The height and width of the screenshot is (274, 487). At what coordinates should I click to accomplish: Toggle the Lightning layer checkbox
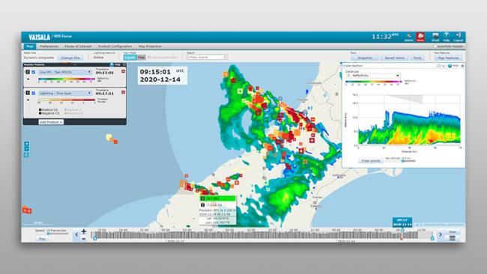pyautogui.click(x=34, y=93)
